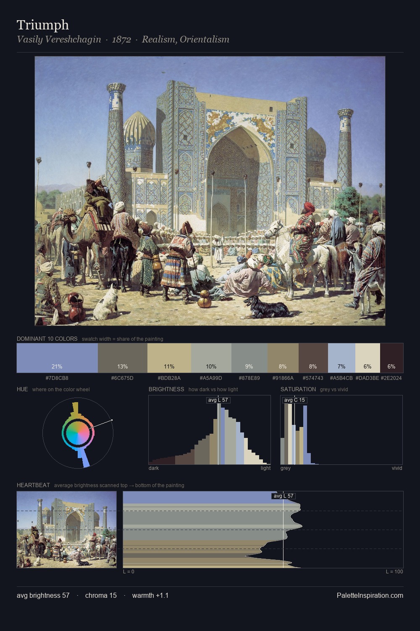Click the 'avg brightness 57' footer stat
The image size is (420, 631).
43,595
